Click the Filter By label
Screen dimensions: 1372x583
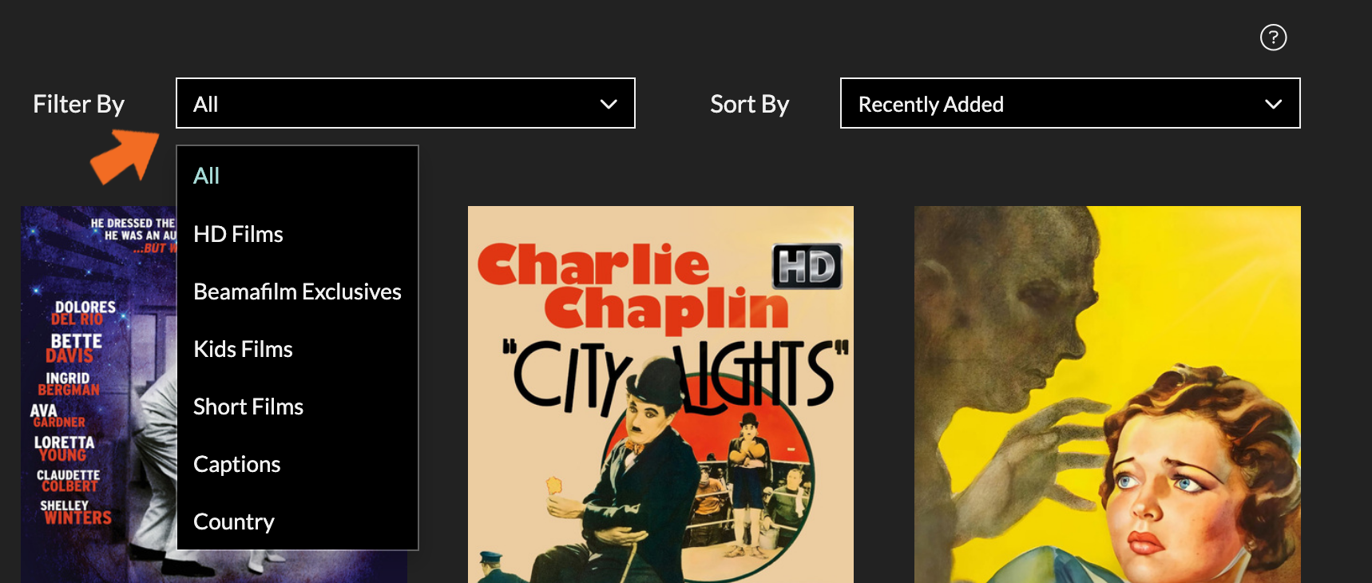(x=78, y=104)
